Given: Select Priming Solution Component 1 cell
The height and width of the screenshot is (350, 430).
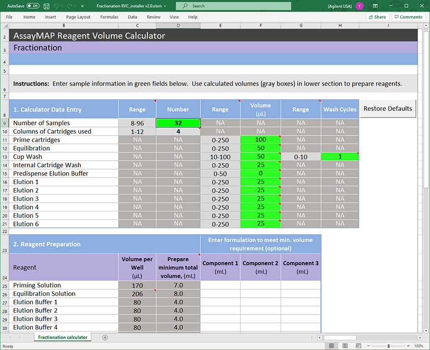Looking at the screenshot, I should point(221,285).
